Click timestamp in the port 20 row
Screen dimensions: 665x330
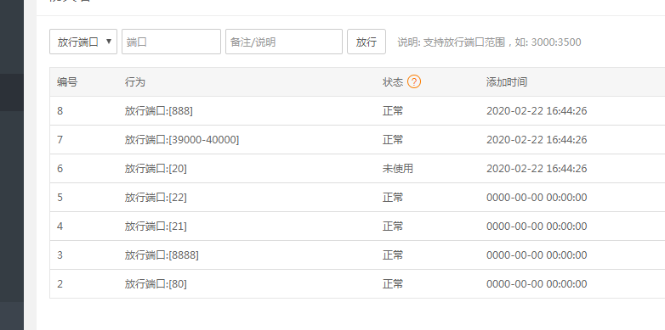[x=537, y=168]
